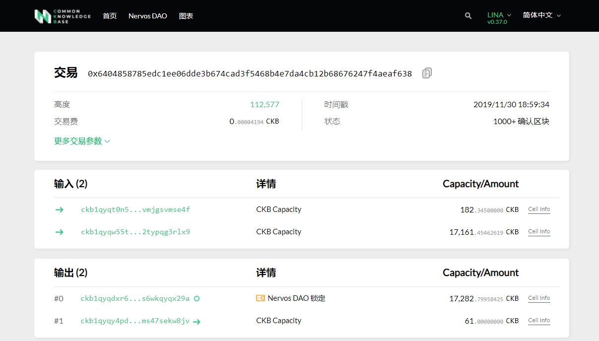Image resolution: width=599 pixels, height=341 pixels.
Task: Click the 输入 (2) section heading
Action: click(x=70, y=184)
